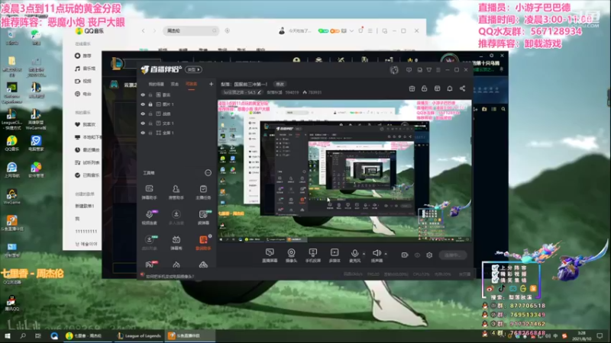Open the funnel-shaped icon in streaming app title bar
This screenshot has height=343, width=611.
pos(429,70)
